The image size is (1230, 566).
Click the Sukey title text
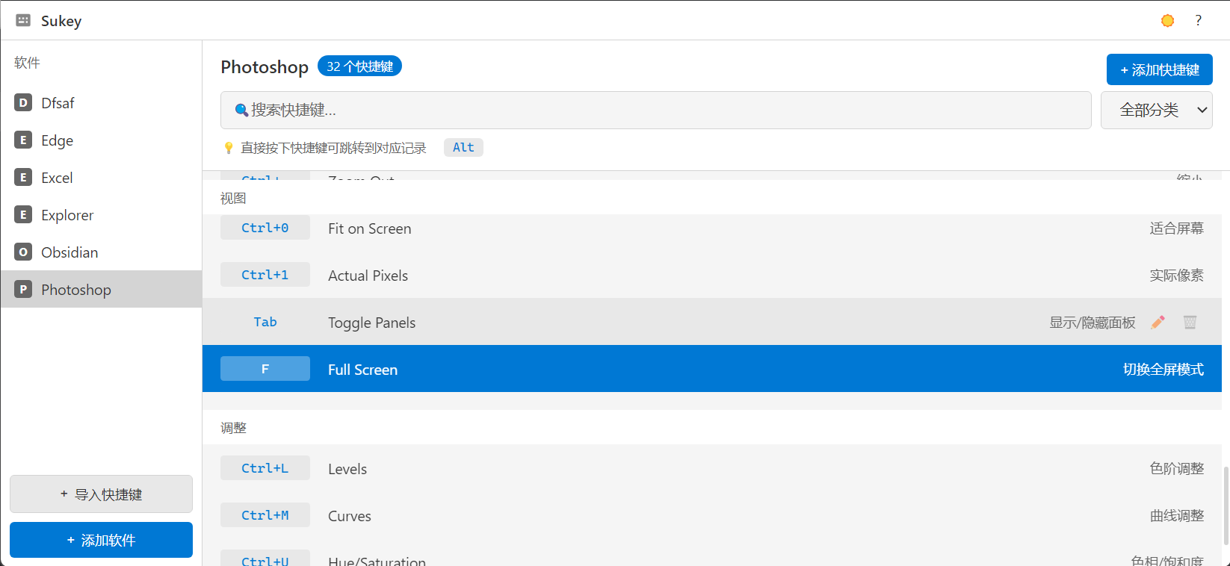[61, 21]
